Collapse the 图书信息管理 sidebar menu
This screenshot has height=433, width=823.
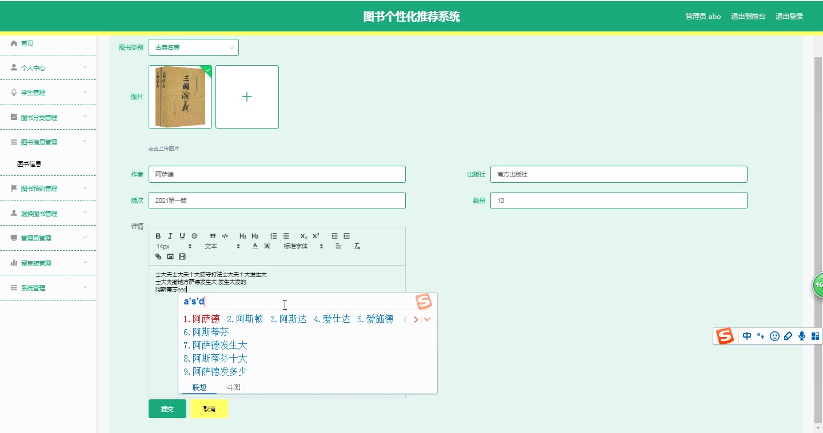click(x=48, y=142)
